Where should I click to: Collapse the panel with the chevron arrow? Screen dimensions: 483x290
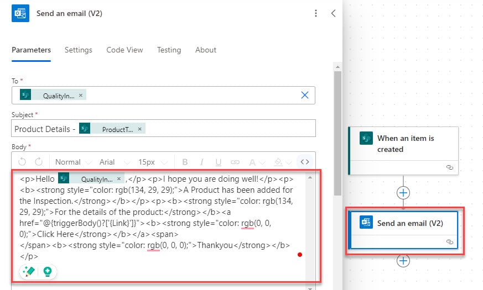click(x=333, y=13)
